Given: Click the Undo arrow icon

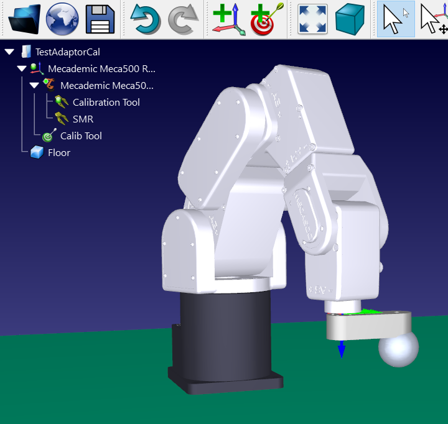Looking at the screenshot, I should (146, 19).
